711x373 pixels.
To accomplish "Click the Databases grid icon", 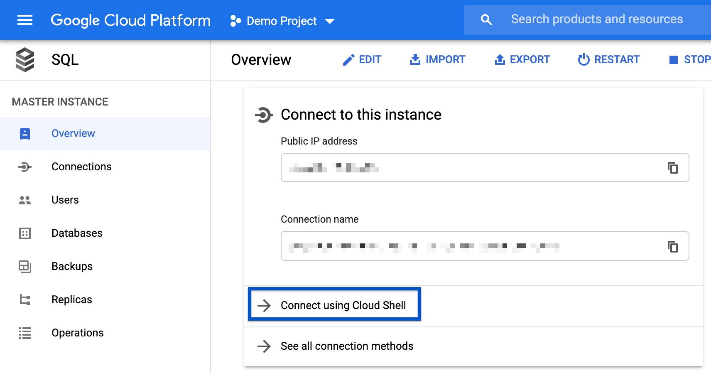I will 25,233.
